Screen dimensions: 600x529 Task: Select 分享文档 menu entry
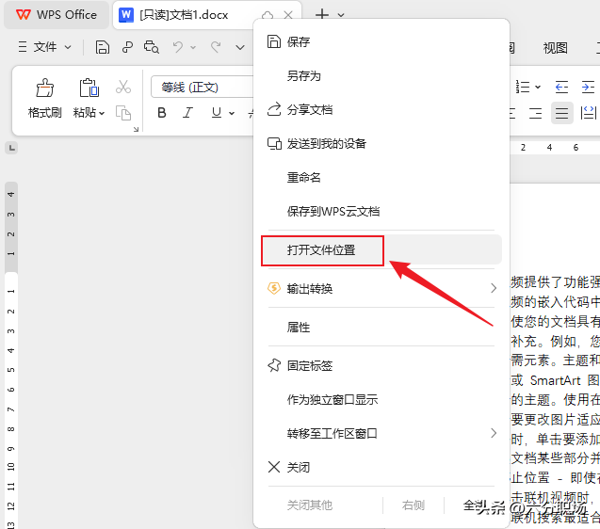point(381,110)
